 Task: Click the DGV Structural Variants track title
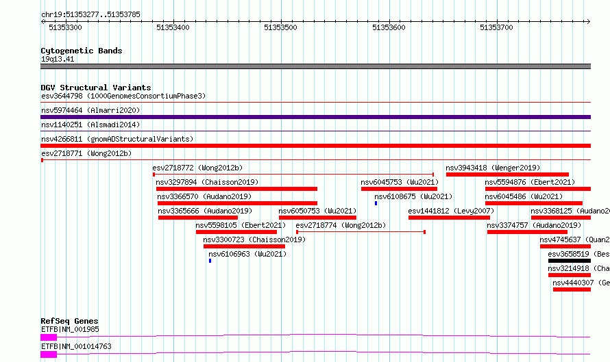(x=96, y=88)
